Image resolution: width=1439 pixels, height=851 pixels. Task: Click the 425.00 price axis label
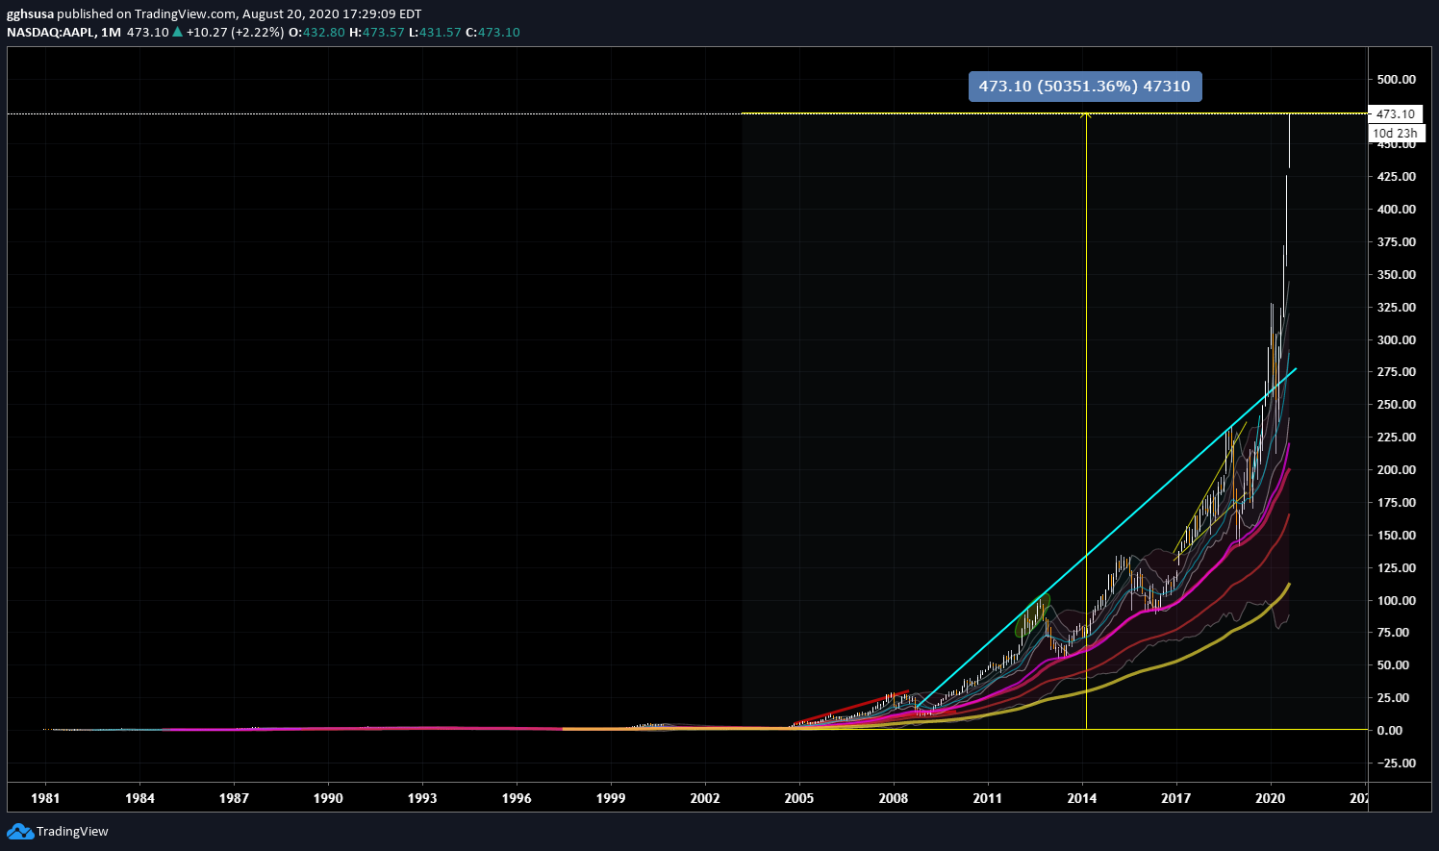click(1396, 177)
